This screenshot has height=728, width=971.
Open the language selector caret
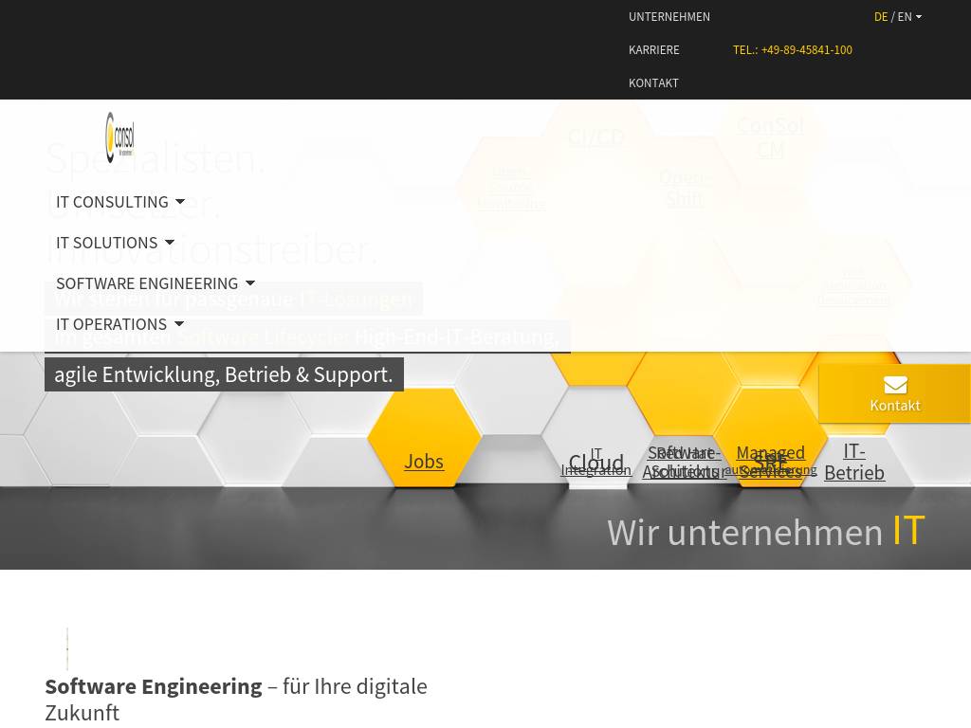919,17
